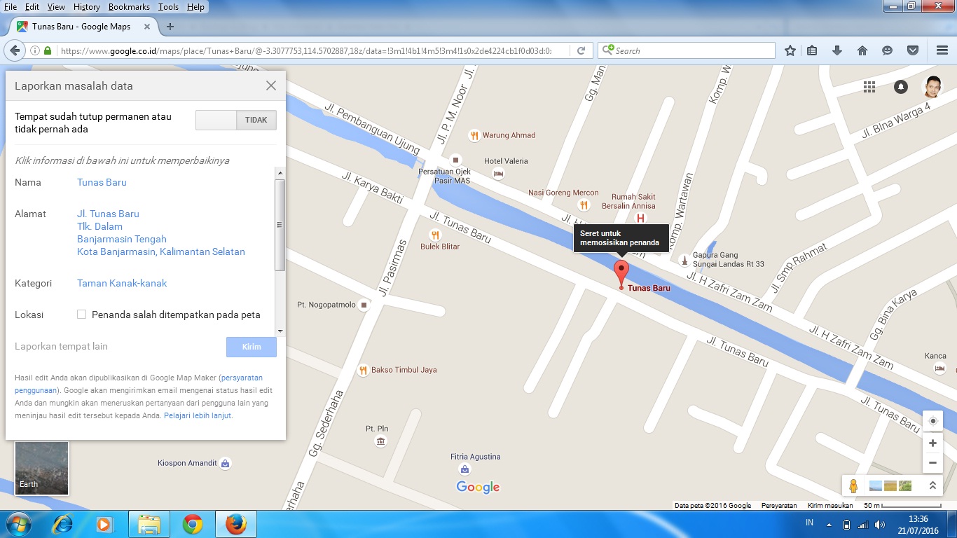Toggle the permanently closed TIDAK switch
The height and width of the screenshot is (538, 957).
tap(236, 120)
